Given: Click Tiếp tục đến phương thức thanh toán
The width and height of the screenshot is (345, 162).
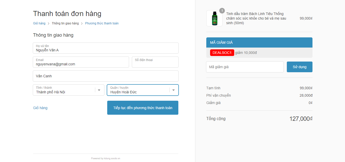Looking at the screenshot, I should coord(143,108).
